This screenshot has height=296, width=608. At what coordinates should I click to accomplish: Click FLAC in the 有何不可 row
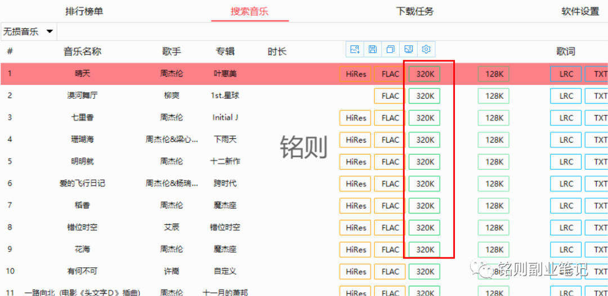click(390, 272)
